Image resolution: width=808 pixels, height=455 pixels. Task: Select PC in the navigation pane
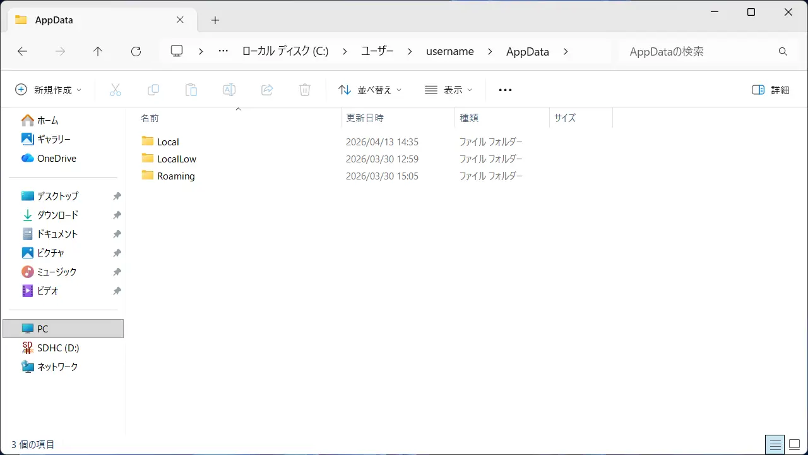tap(63, 329)
